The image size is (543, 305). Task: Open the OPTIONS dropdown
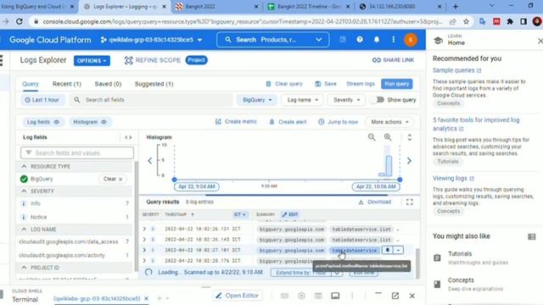(x=92, y=60)
